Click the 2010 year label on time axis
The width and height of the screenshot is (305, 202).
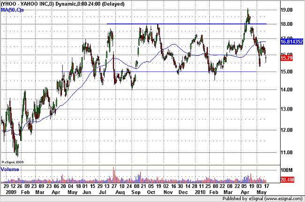(x=200, y=192)
